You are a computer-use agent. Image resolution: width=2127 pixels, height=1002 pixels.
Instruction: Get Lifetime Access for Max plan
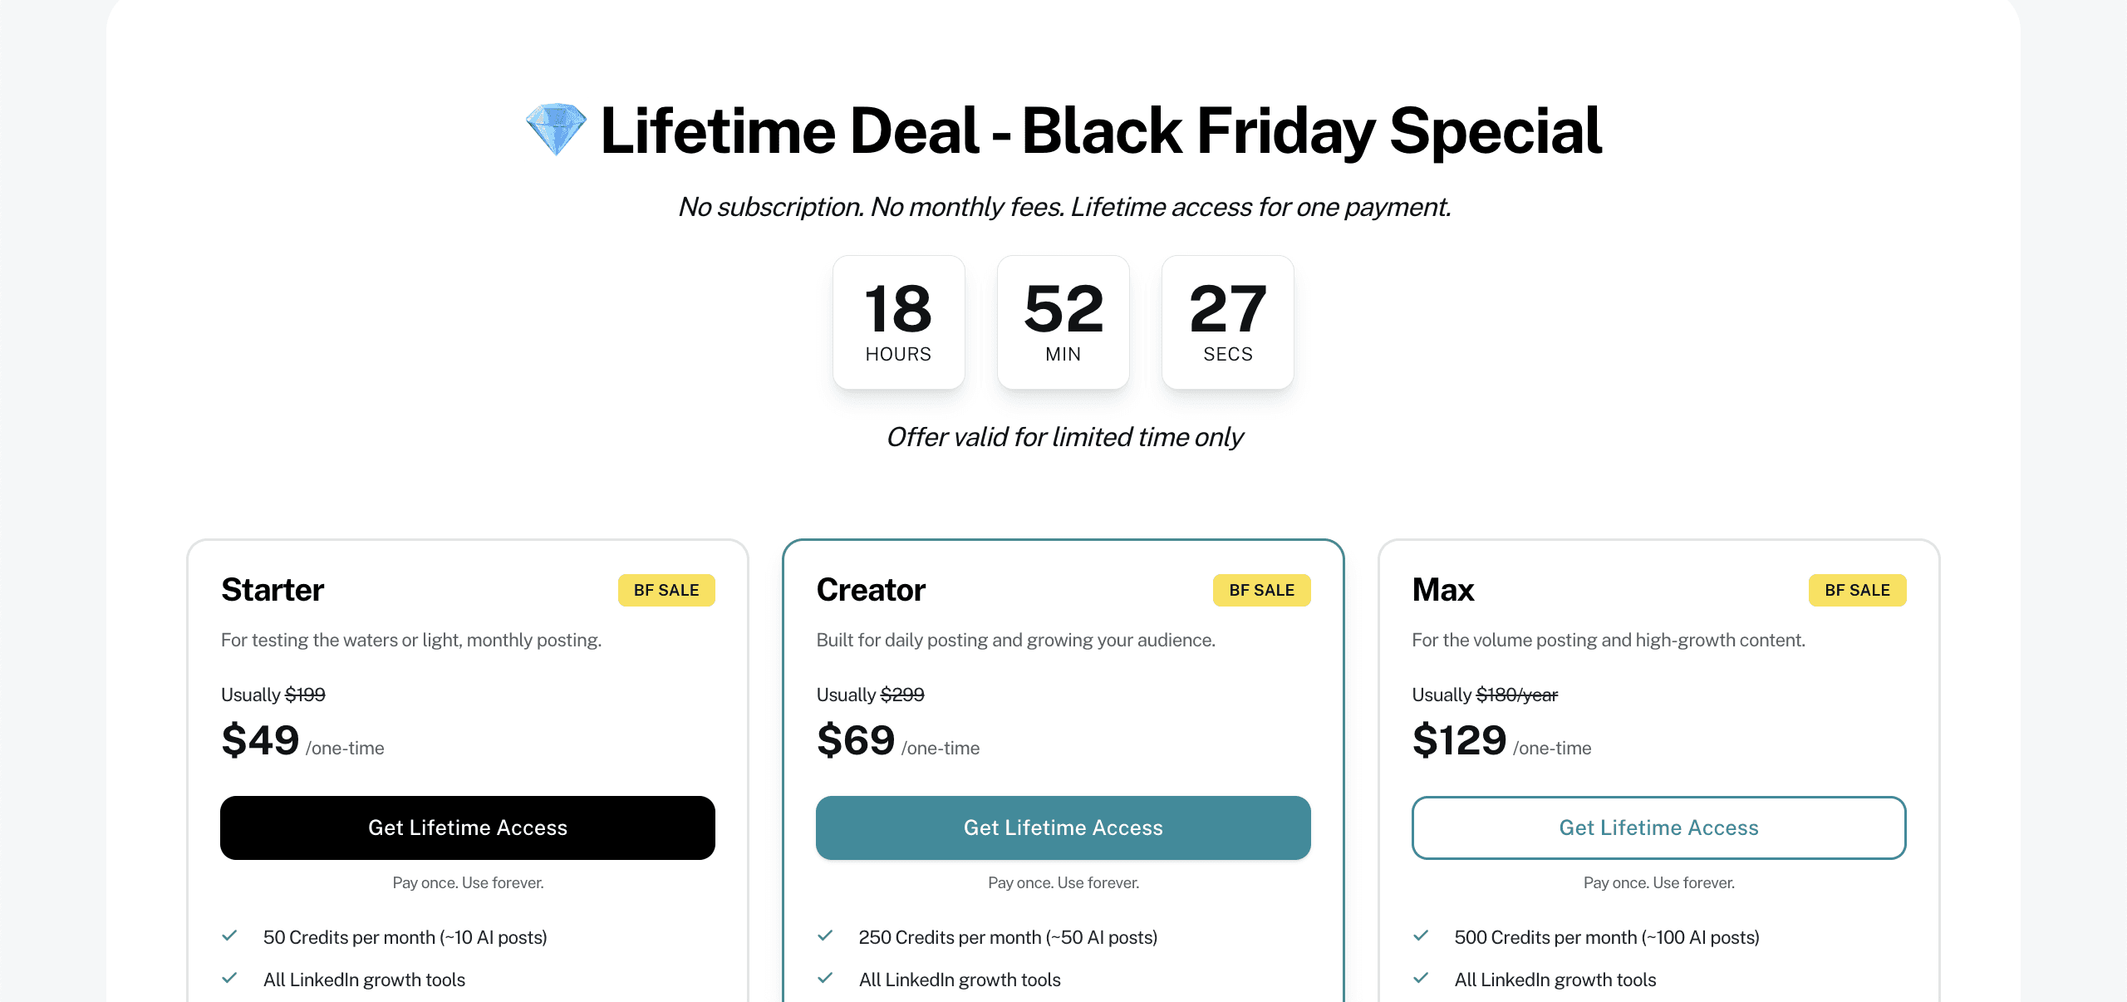[x=1659, y=828]
